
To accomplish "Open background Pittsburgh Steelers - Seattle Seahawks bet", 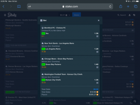I will [21, 20].
